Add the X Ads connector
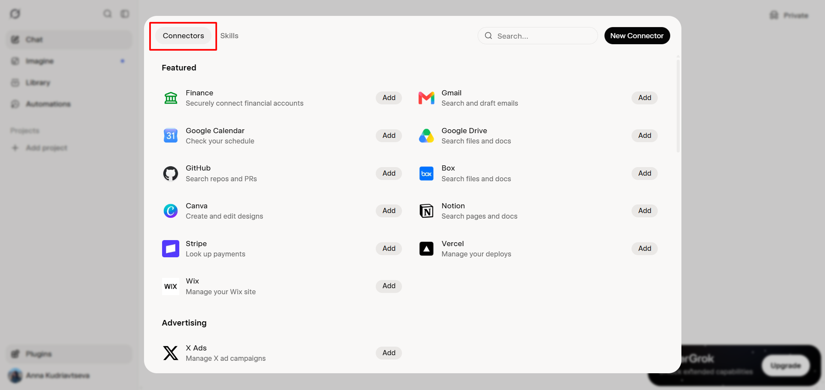Viewport: 825px width, 390px height. 389,353
